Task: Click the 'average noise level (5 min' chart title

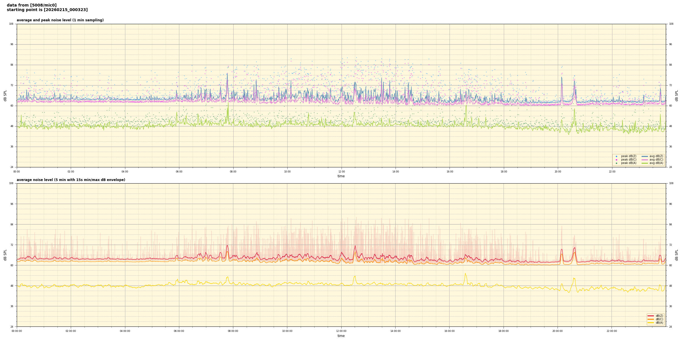Action: coord(71,180)
